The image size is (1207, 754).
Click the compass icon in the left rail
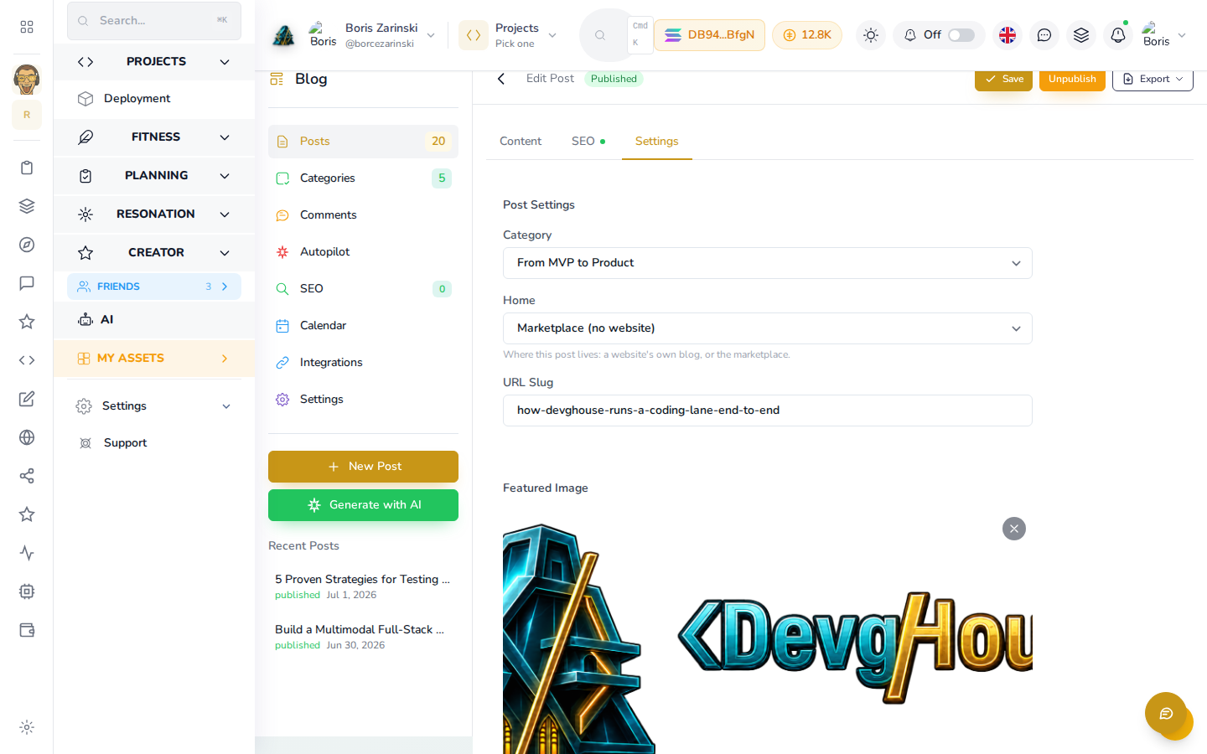tap(27, 245)
